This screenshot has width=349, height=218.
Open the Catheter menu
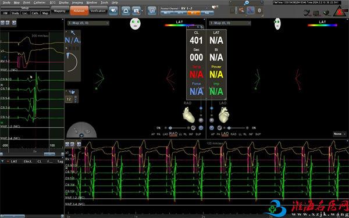[40, 2]
